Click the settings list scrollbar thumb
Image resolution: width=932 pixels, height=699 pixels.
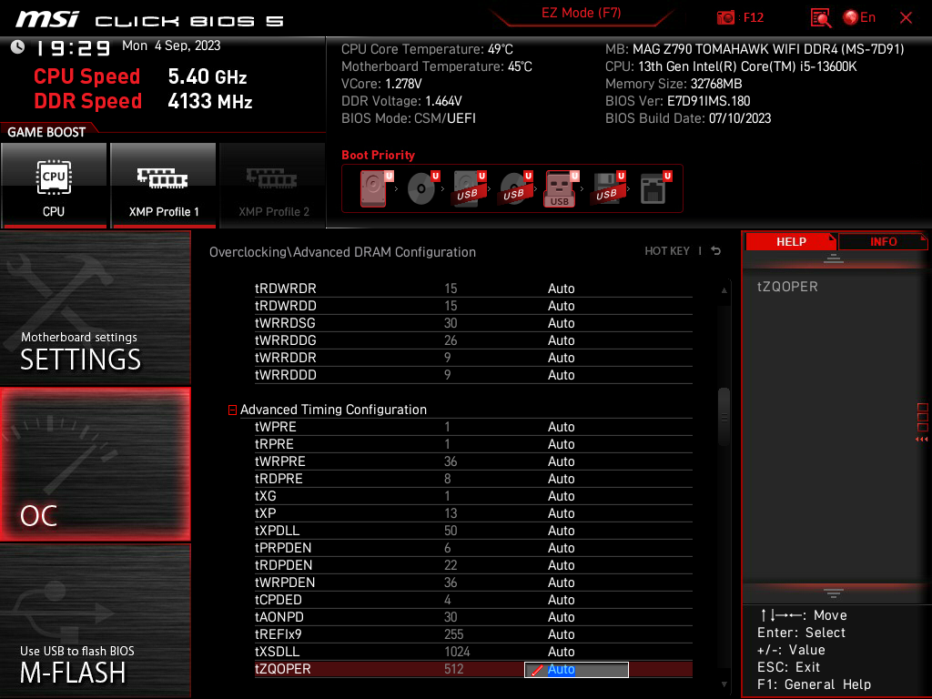[724, 416]
